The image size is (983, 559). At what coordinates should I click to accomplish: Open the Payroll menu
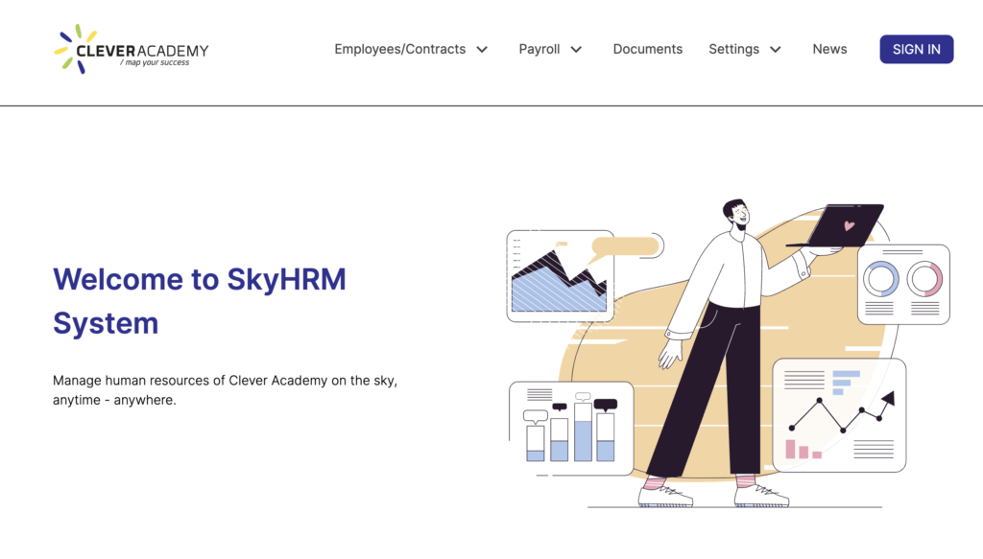(x=539, y=49)
